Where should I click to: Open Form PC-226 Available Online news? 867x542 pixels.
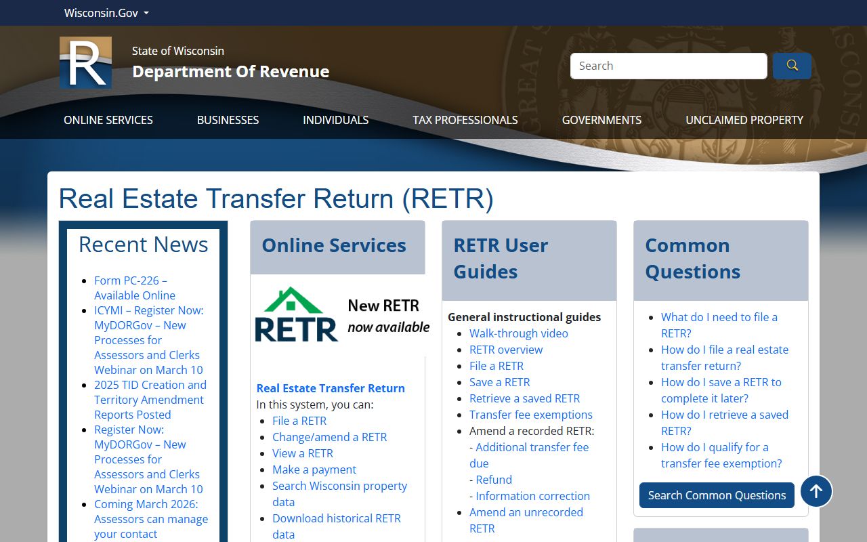click(135, 288)
